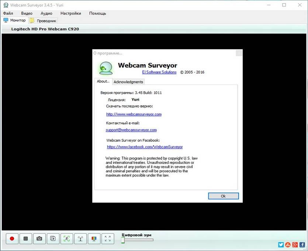Open the Google Plus share icon
This screenshot has height=251, width=308.
point(295,245)
